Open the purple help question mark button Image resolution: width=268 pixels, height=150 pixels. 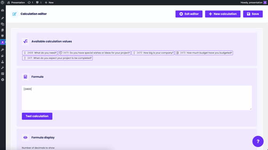click(258, 141)
